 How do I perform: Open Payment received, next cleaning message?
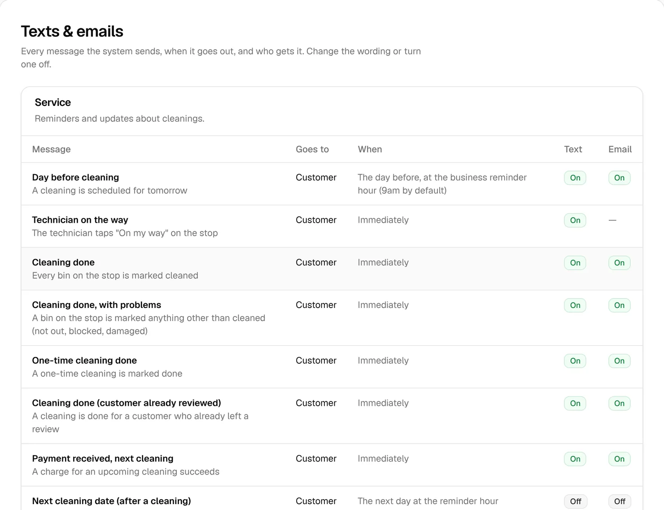pyautogui.click(x=103, y=458)
